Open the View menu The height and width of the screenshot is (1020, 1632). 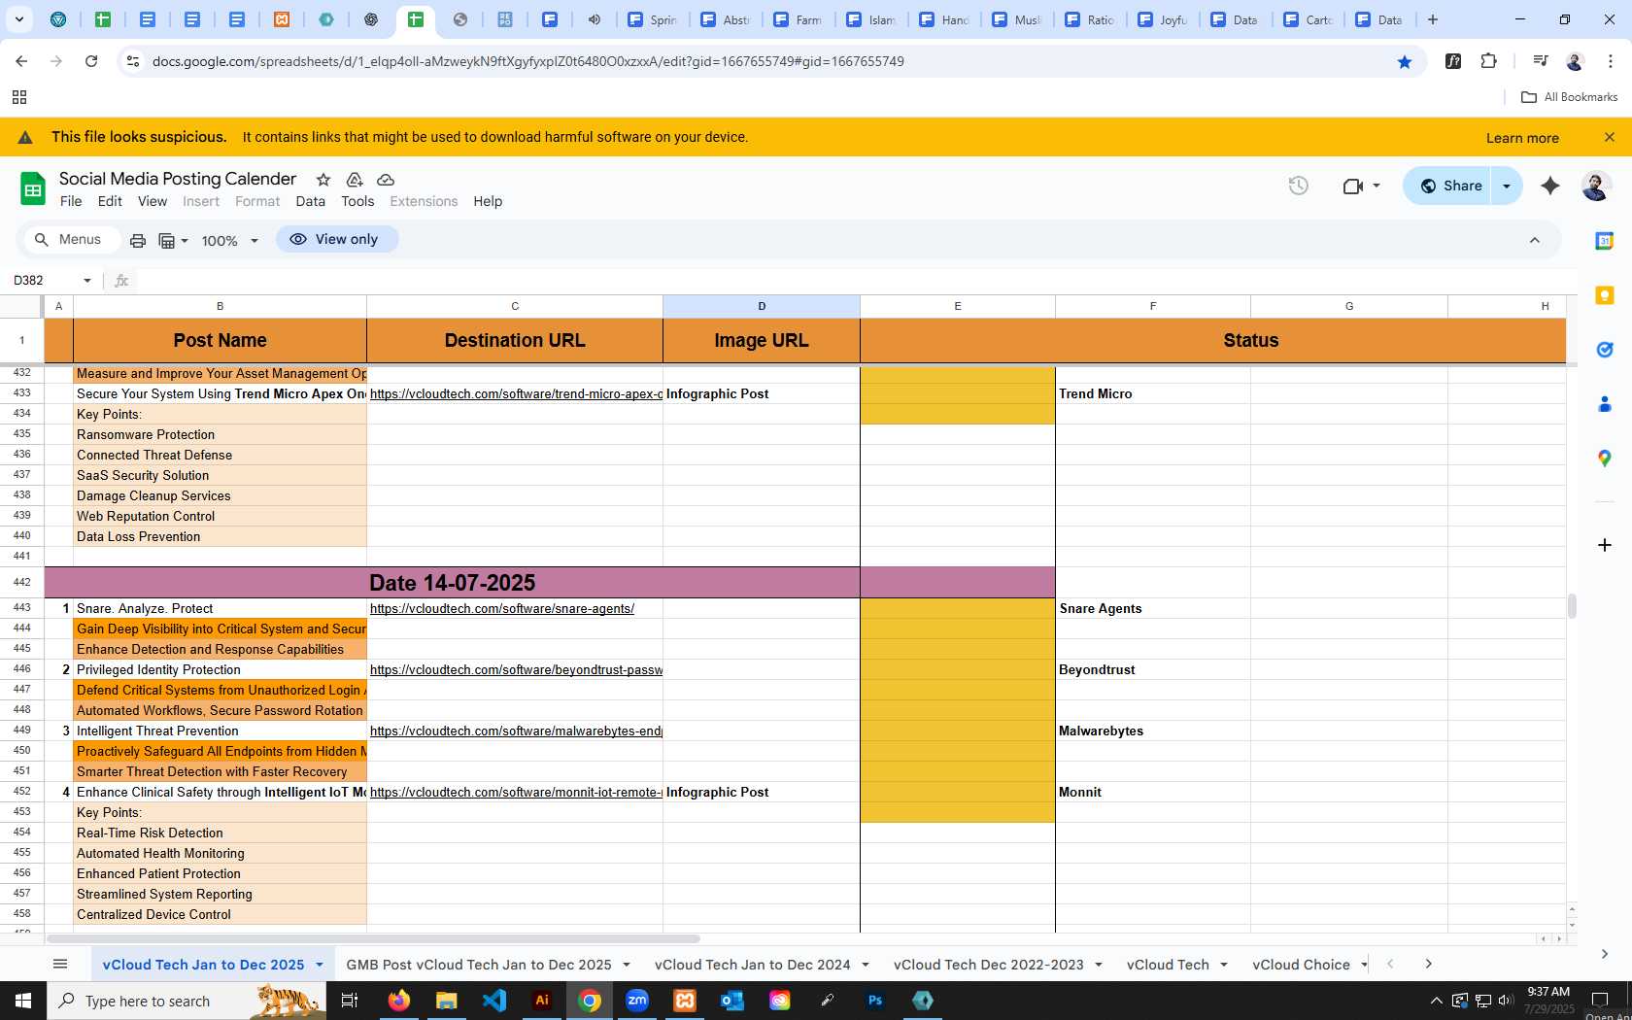[153, 201]
